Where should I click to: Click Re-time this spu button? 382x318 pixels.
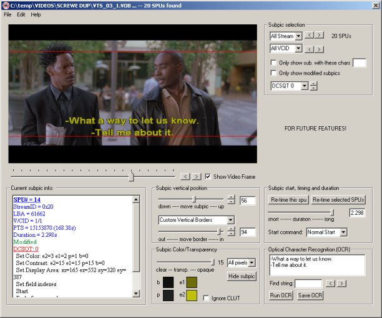[288, 200]
